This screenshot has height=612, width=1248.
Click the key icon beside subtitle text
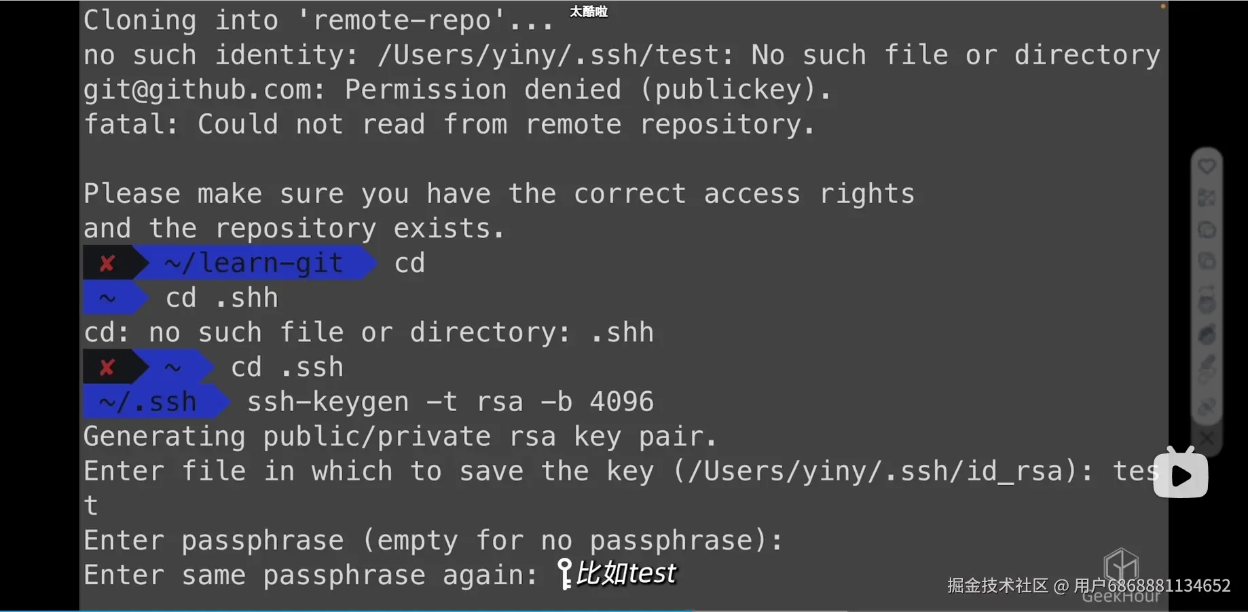click(x=564, y=573)
